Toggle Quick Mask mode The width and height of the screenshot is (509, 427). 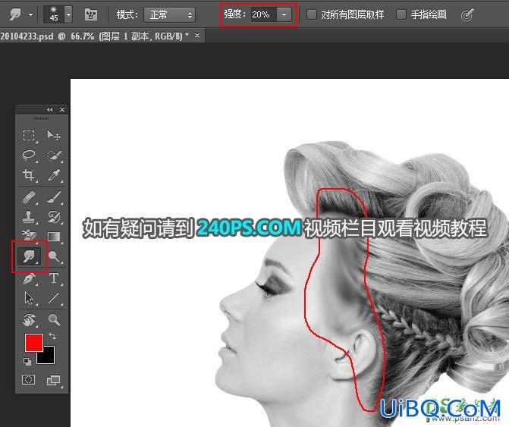coord(29,380)
